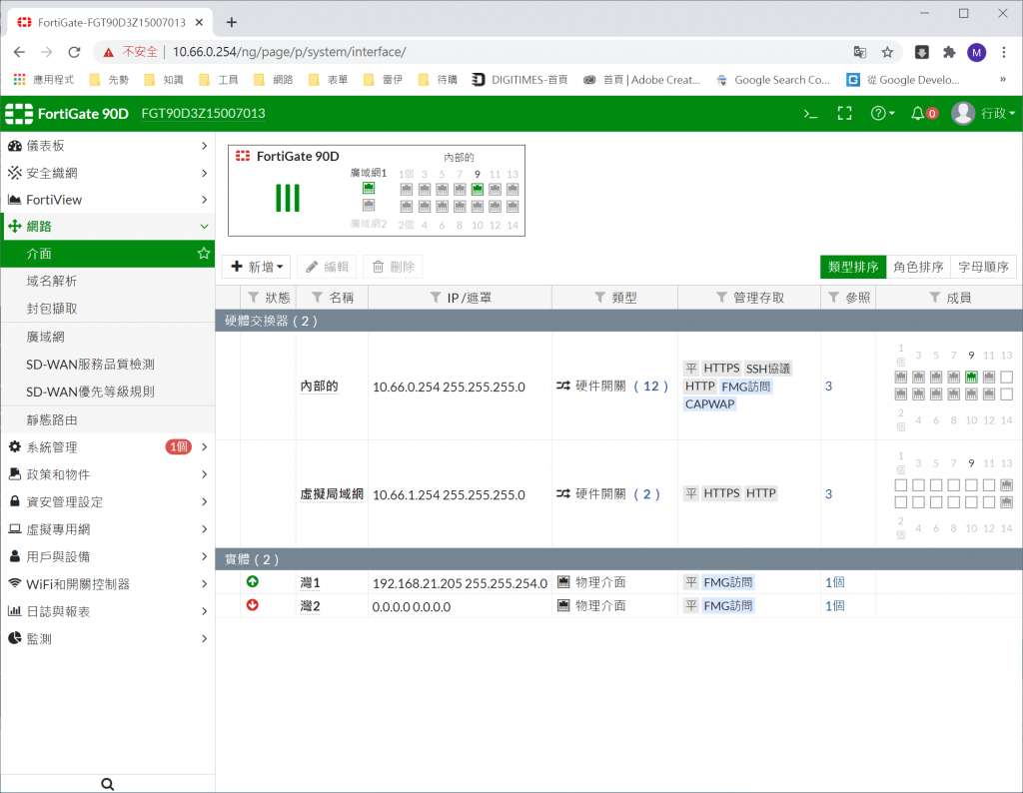The image size is (1023, 793).
Task: Open the 應用程式 apps shortcut
Action: click(x=44, y=80)
